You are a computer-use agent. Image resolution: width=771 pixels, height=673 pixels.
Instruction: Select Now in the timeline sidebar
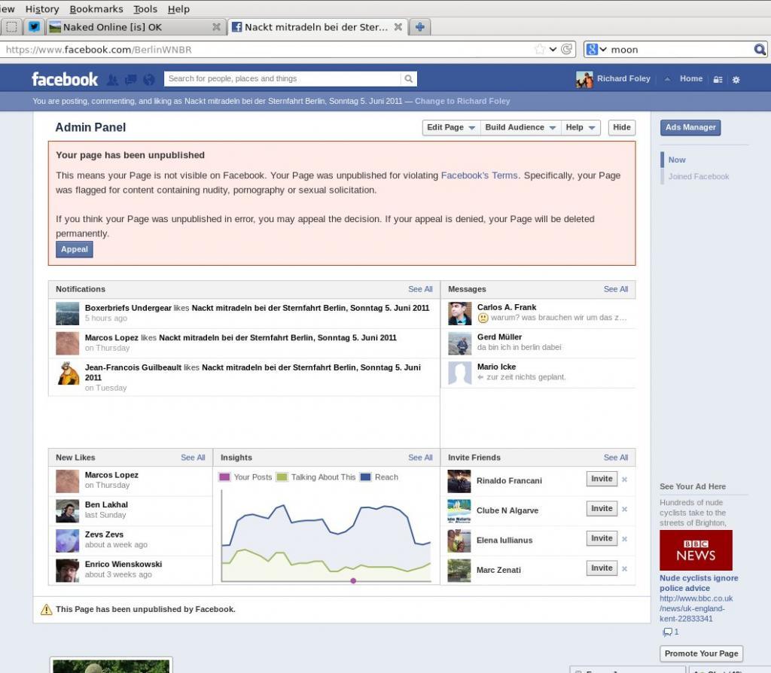(677, 160)
